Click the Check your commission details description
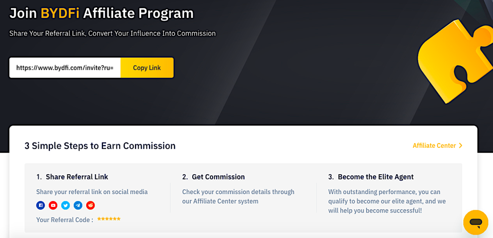 [238, 196]
